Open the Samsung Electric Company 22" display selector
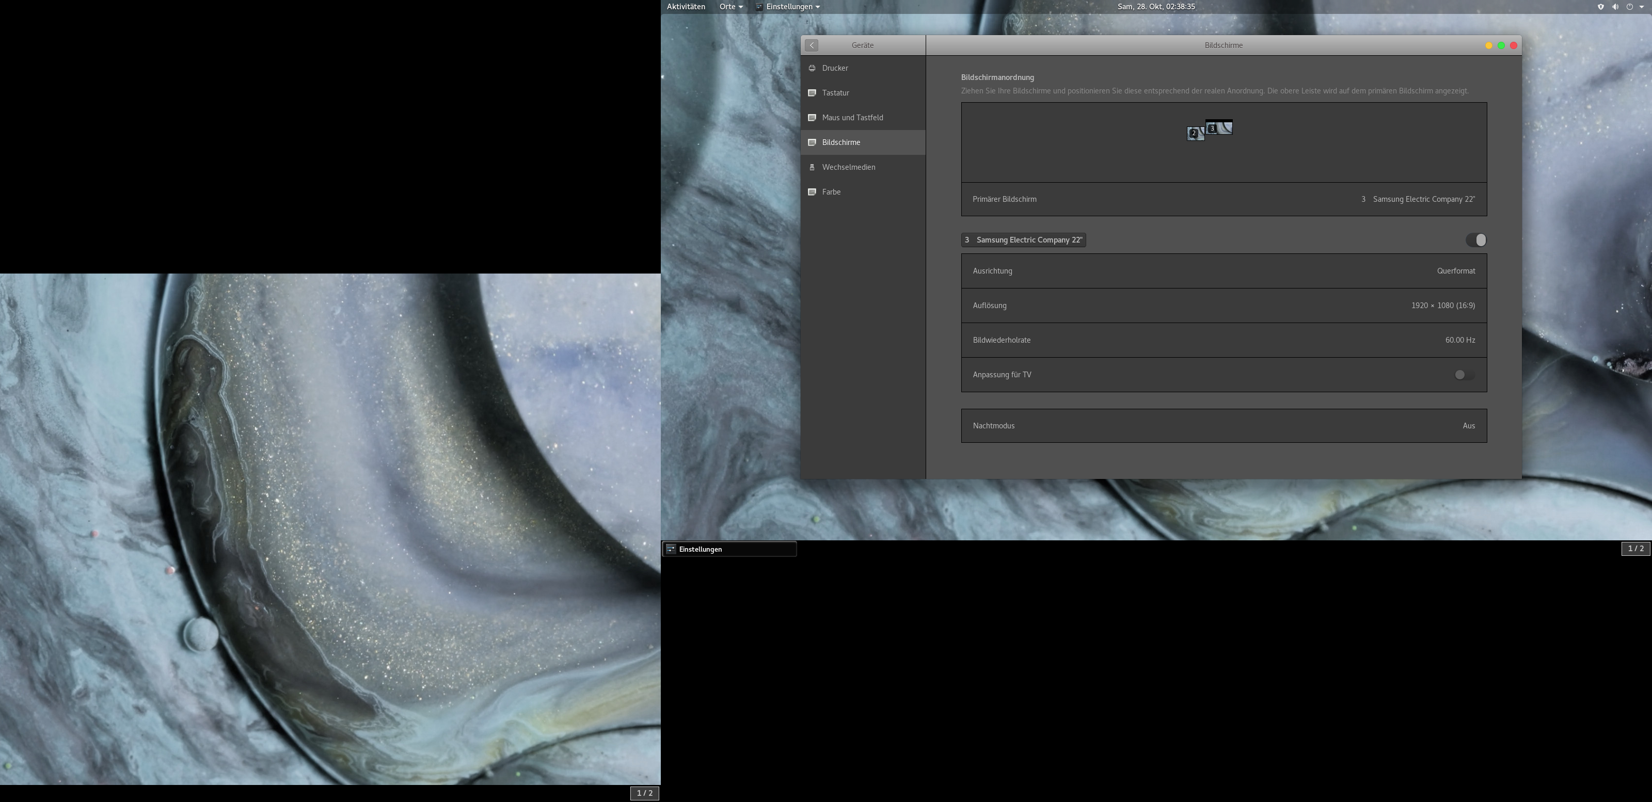Image resolution: width=1652 pixels, height=802 pixels. 1024,240
